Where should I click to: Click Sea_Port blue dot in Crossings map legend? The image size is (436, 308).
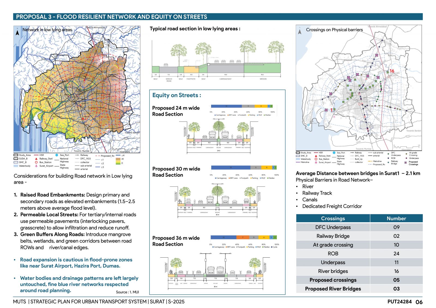click(x=334, y=153)
